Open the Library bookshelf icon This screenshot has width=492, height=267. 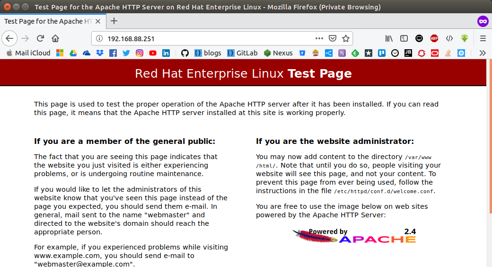(x=389, y=38)
